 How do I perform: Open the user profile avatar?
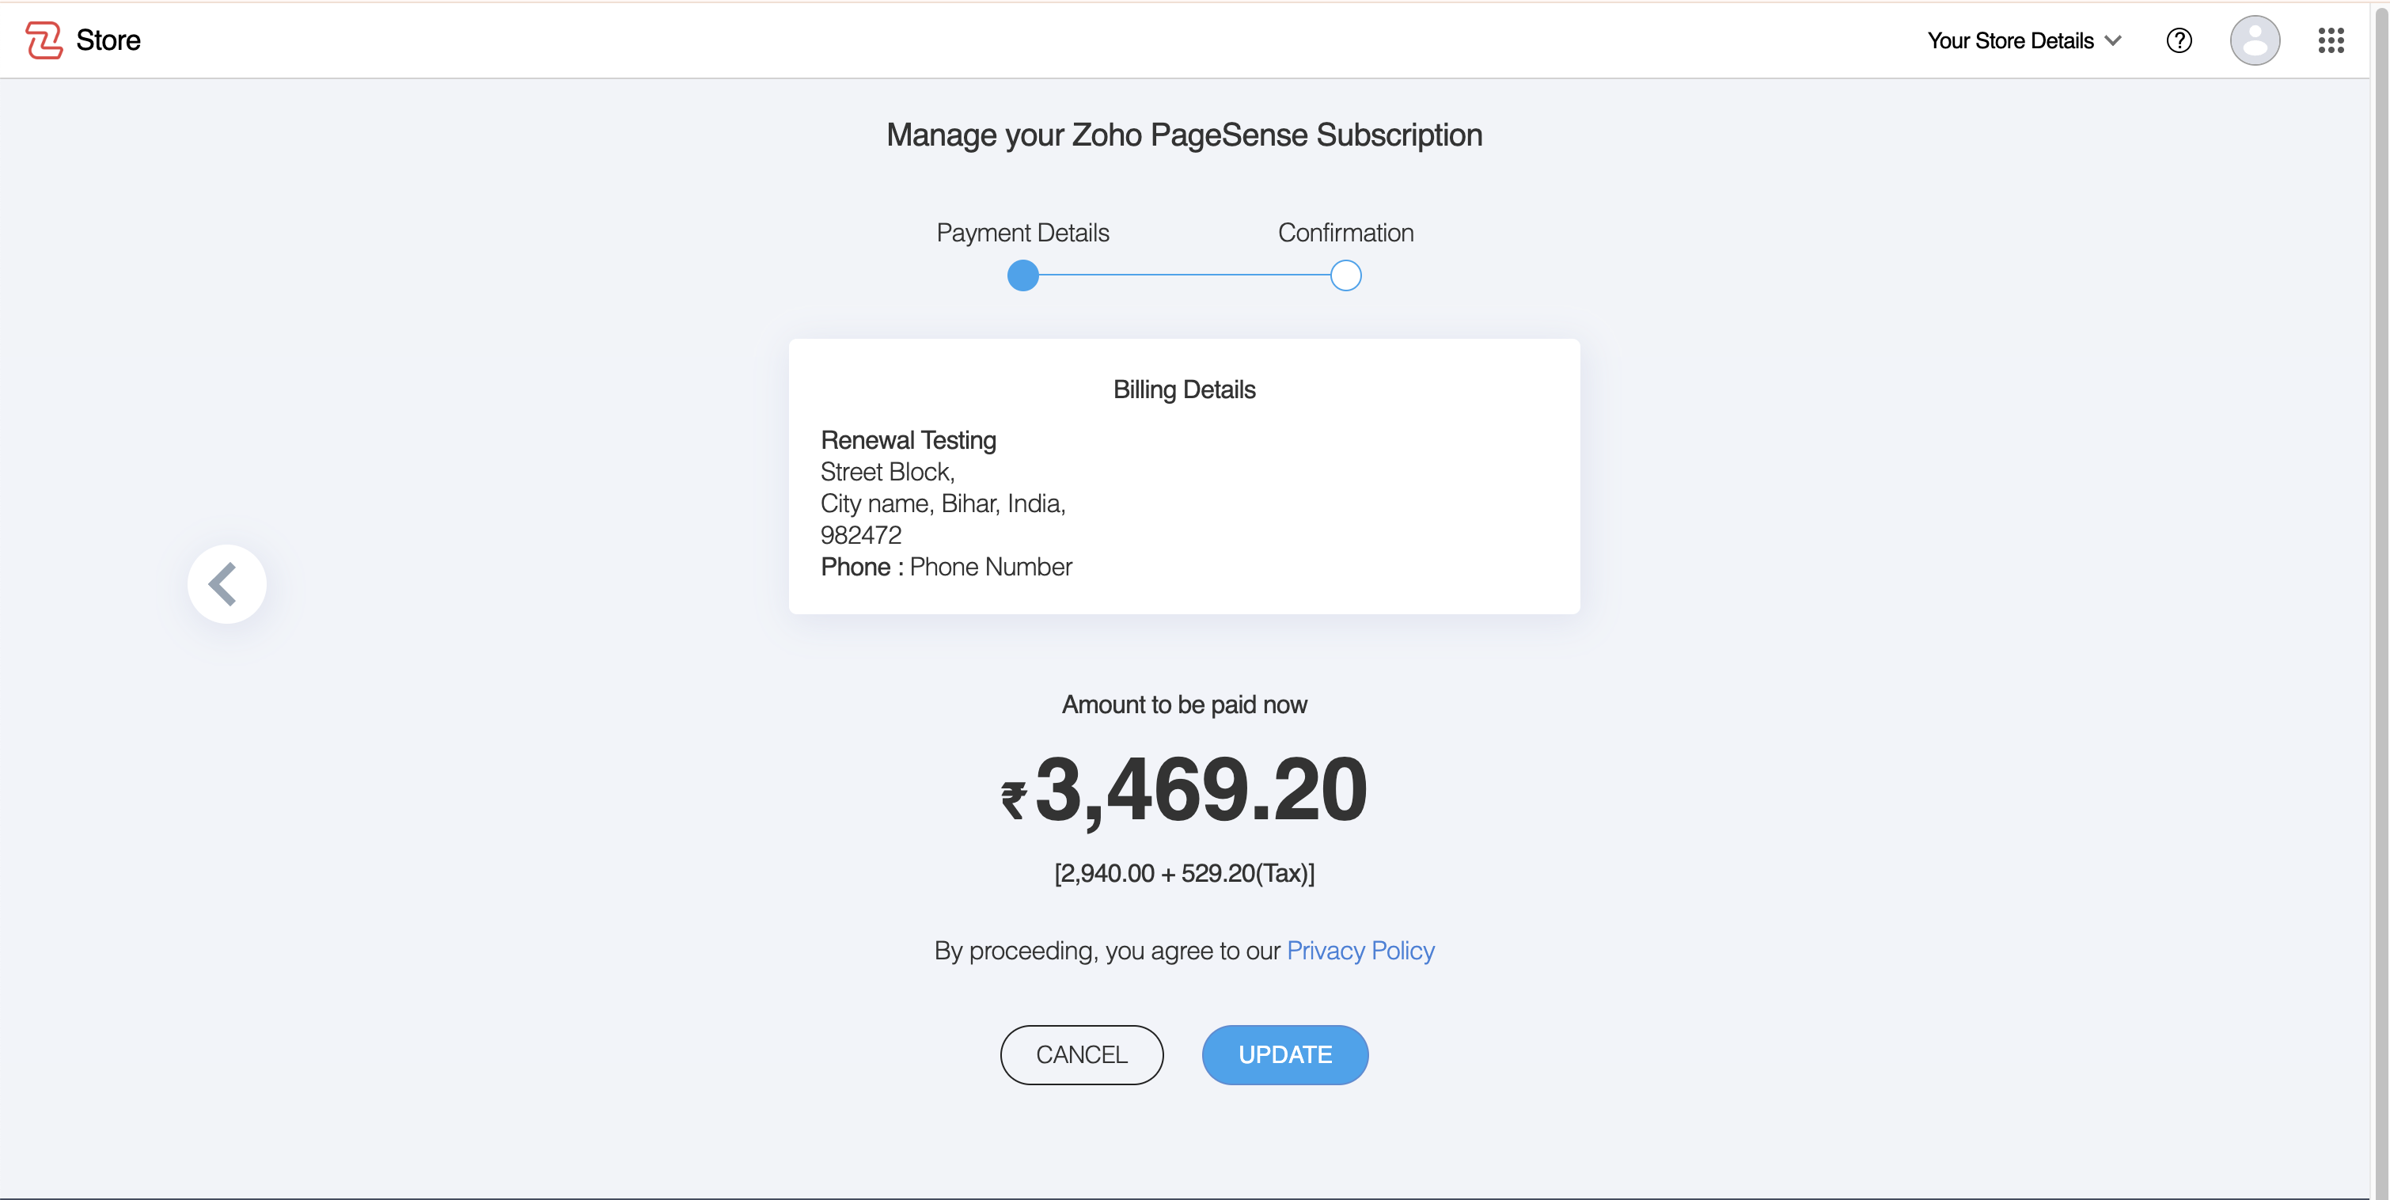(x=2255, y=40)
